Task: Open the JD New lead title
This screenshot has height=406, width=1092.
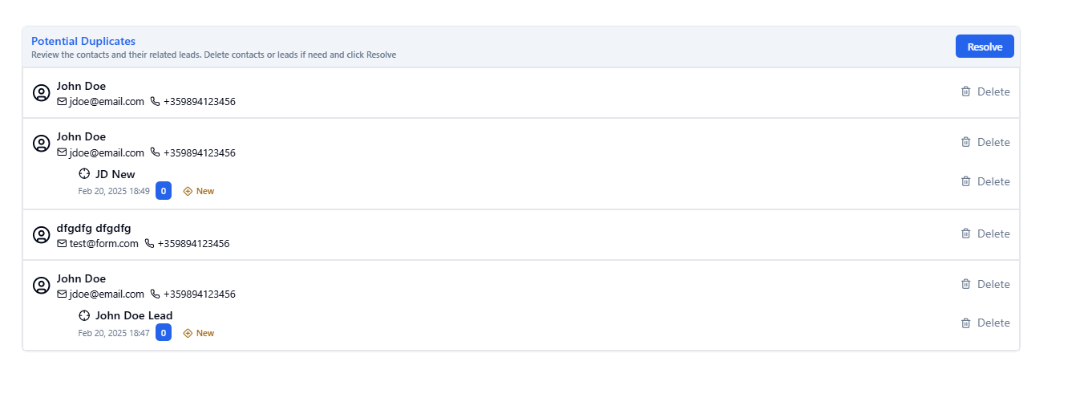Action: coord(115,174)
